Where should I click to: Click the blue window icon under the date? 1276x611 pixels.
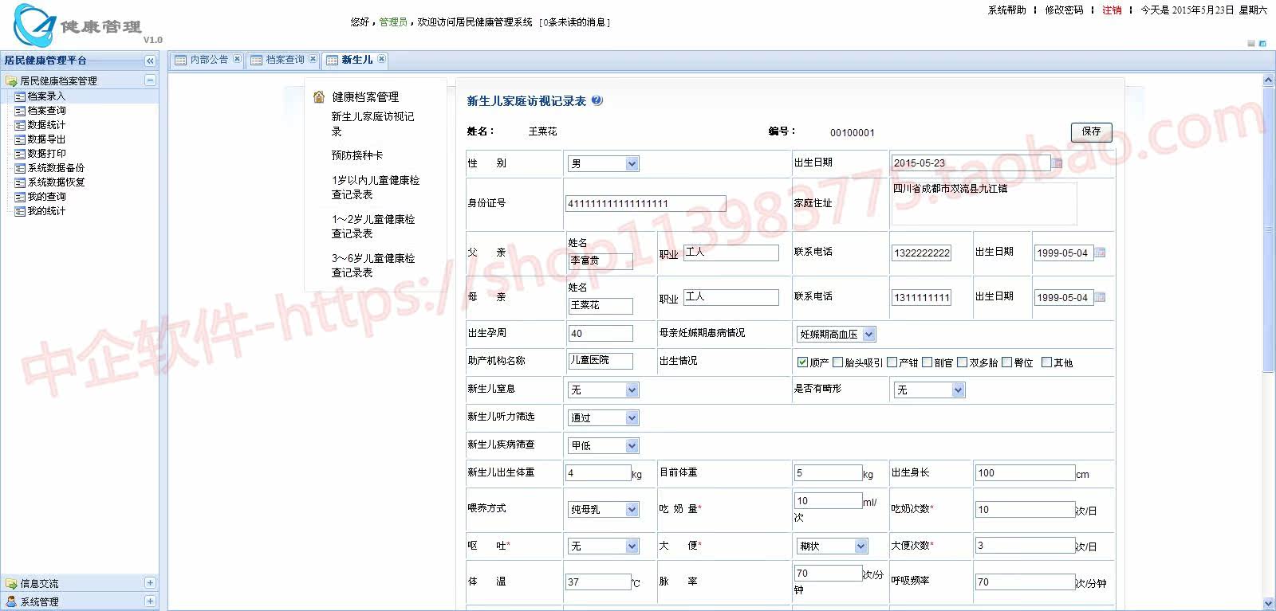[x=1262, y=43]
